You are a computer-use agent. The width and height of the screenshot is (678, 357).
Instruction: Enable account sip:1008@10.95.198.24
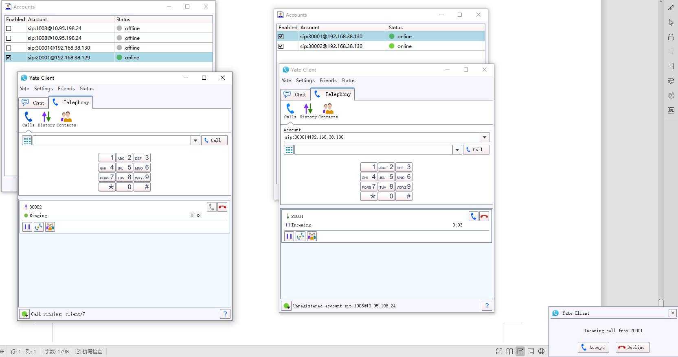click(9, 38)
